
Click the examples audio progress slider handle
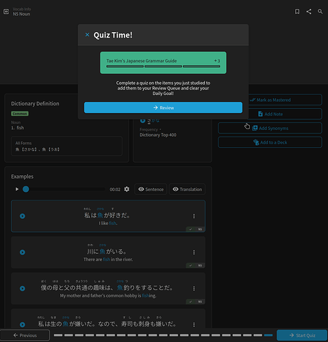(x=26, y=189)
